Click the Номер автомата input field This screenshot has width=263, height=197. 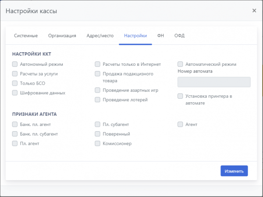pyautogui.click(x=214, y=82)
